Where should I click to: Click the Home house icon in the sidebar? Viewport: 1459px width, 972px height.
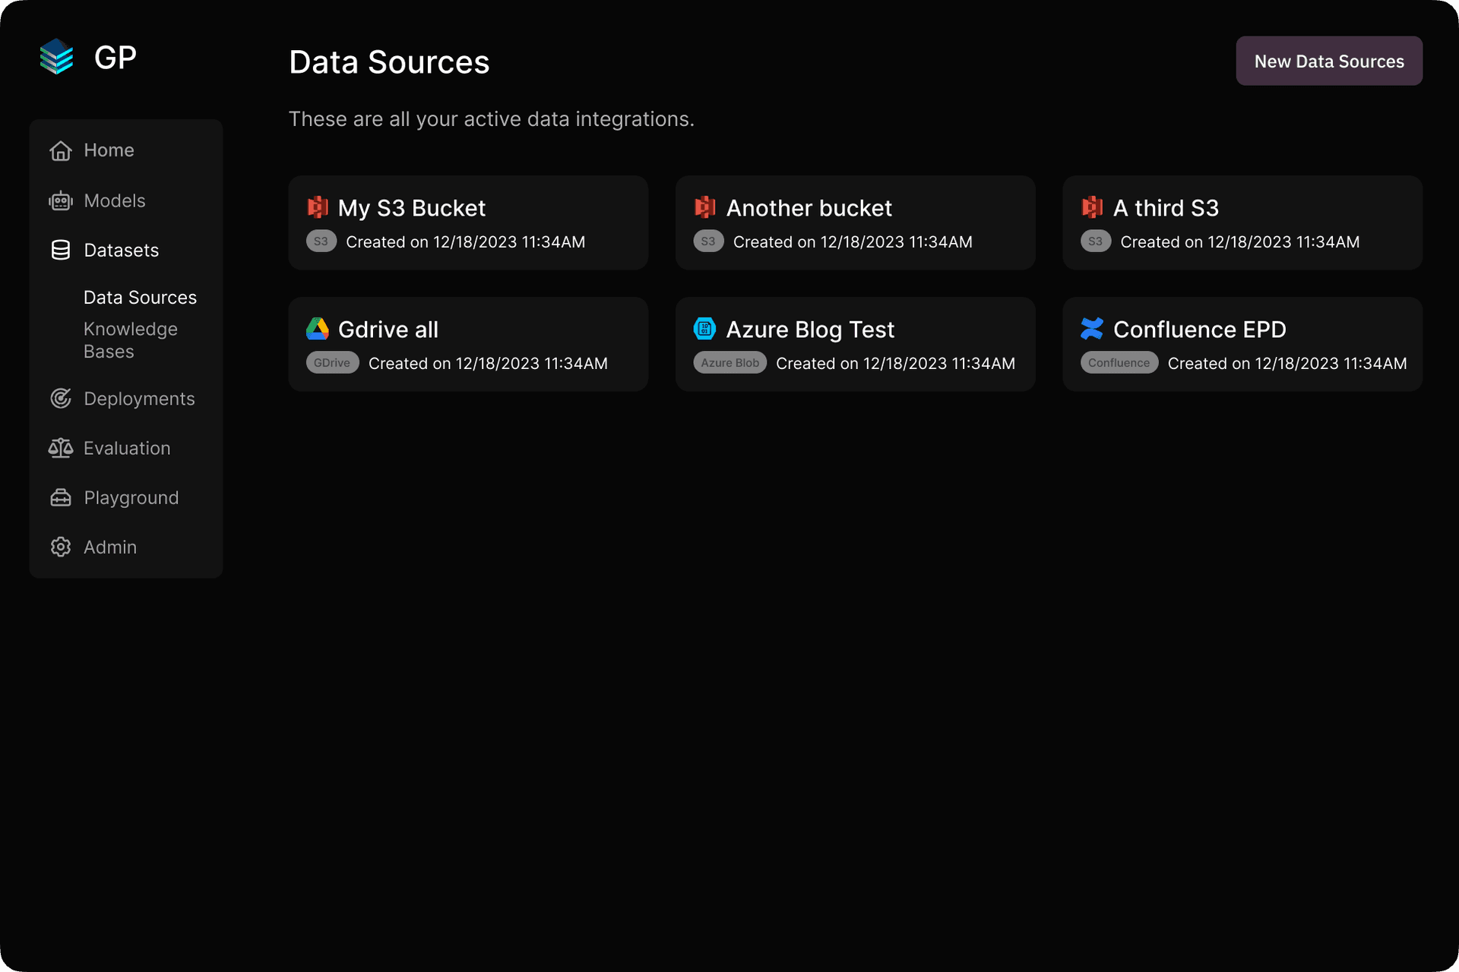point(61,150)
